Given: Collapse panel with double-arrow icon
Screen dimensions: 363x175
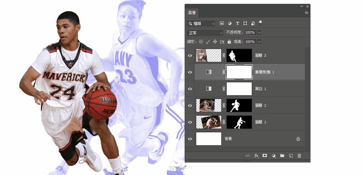Looking at the screenshot, I should tap(302, 6).
